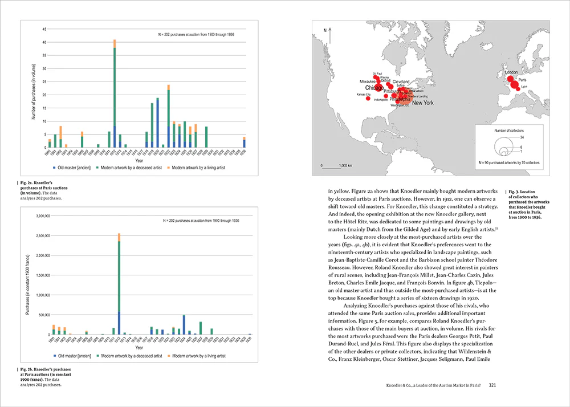Click page number 321
570x407 pixels.
pyautogui.click(x=494, y=385)
